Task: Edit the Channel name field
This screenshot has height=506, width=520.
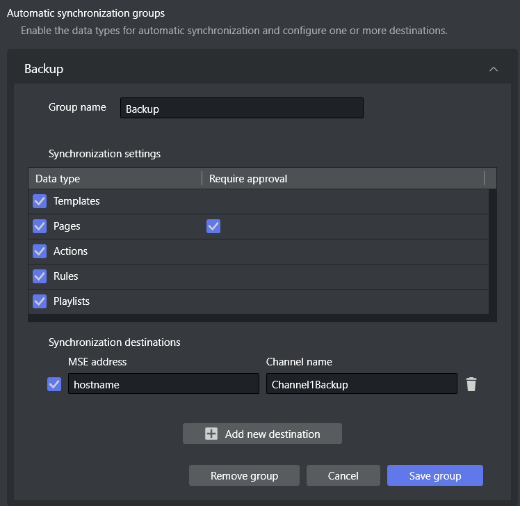Action: coord(361,384)
